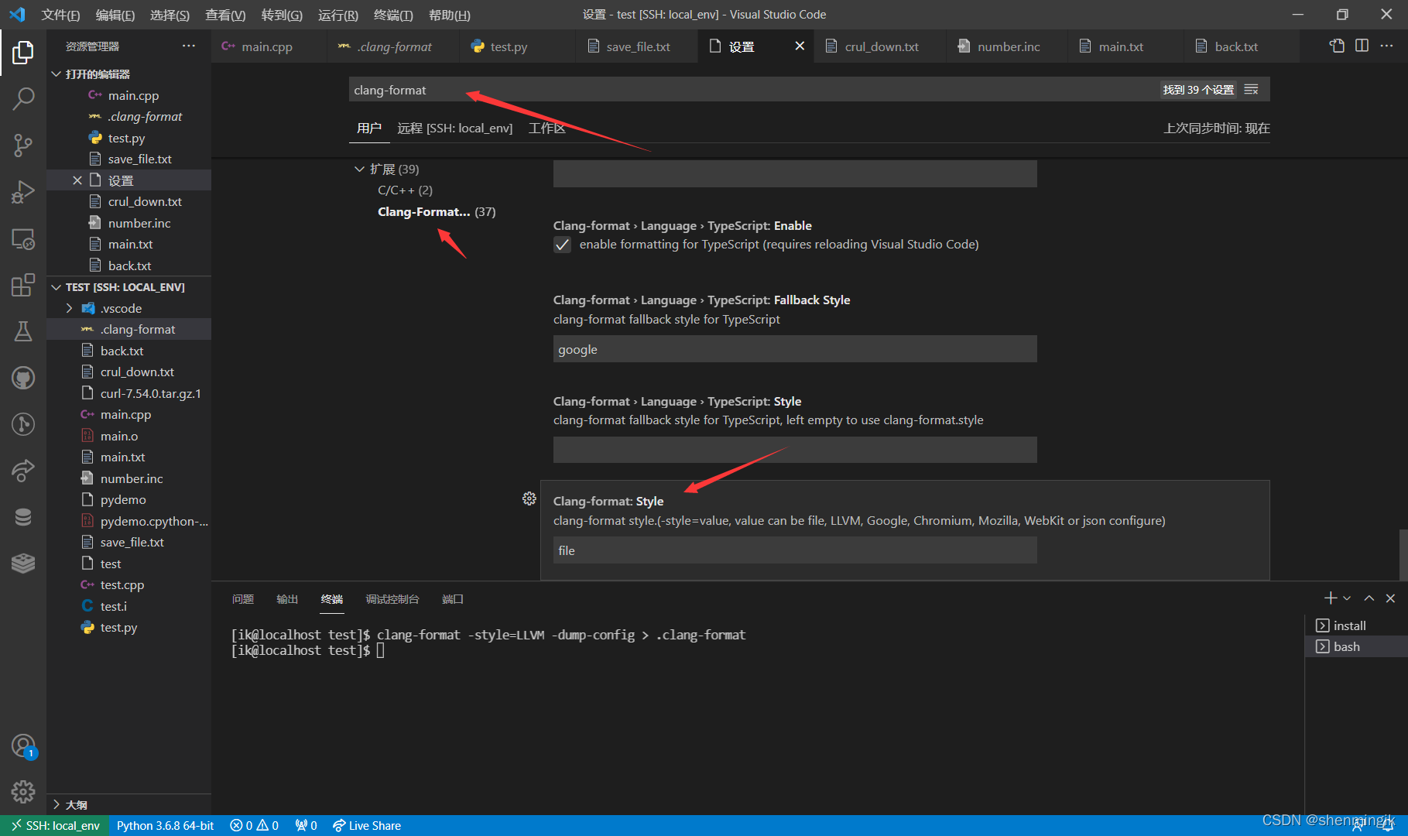Click SSH: local_env remote indicator
This screenshot has width=1408, height=836.
pyautogui.click(x=55, y=826)
